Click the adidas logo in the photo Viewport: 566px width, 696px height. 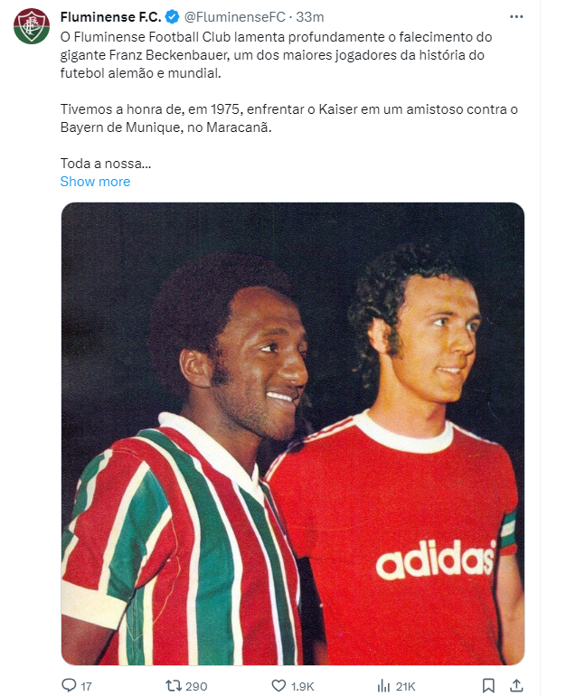tap(436, 559)
